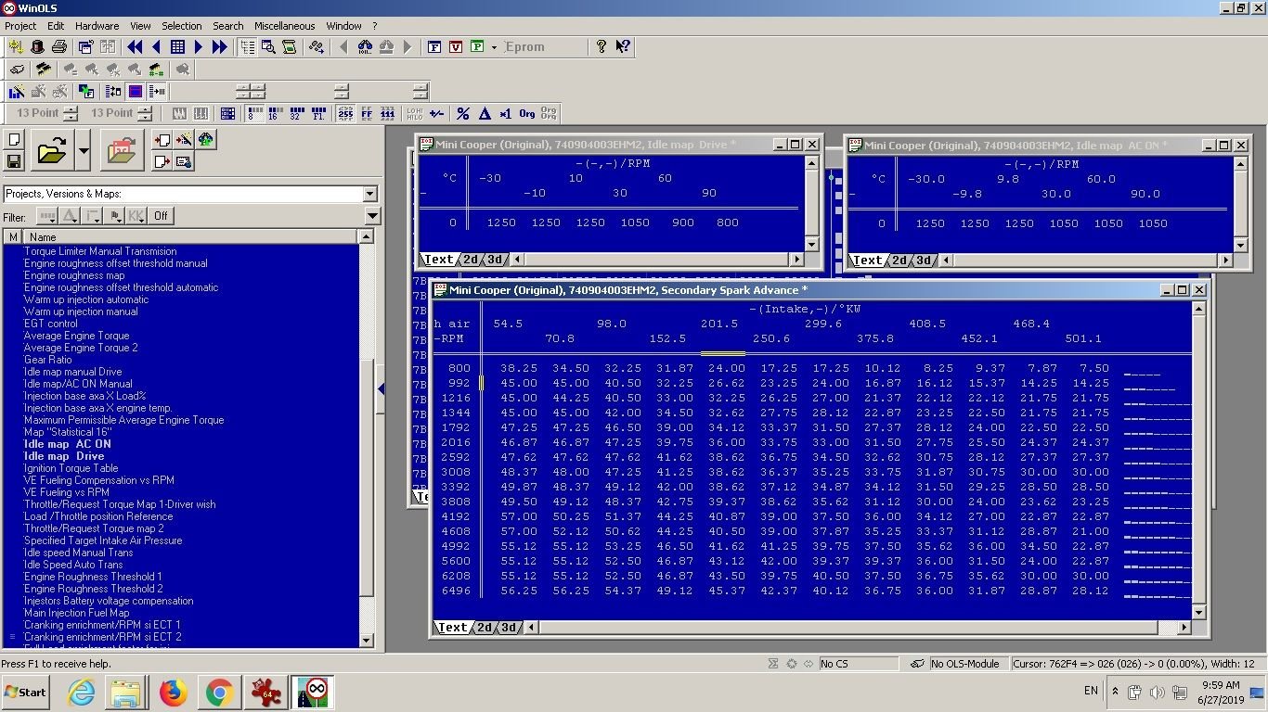Expand the arrow beside the open folder button

[x=84, y=150]
